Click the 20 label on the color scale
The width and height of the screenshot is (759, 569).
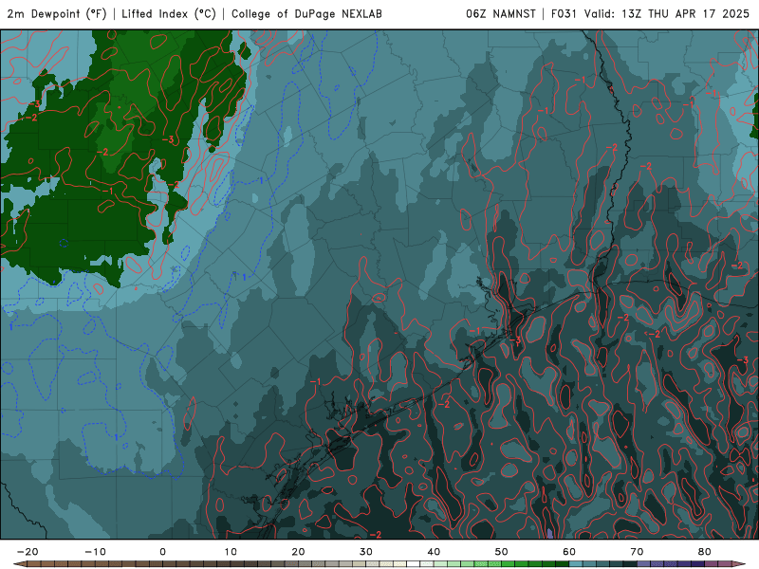point(298,552)
